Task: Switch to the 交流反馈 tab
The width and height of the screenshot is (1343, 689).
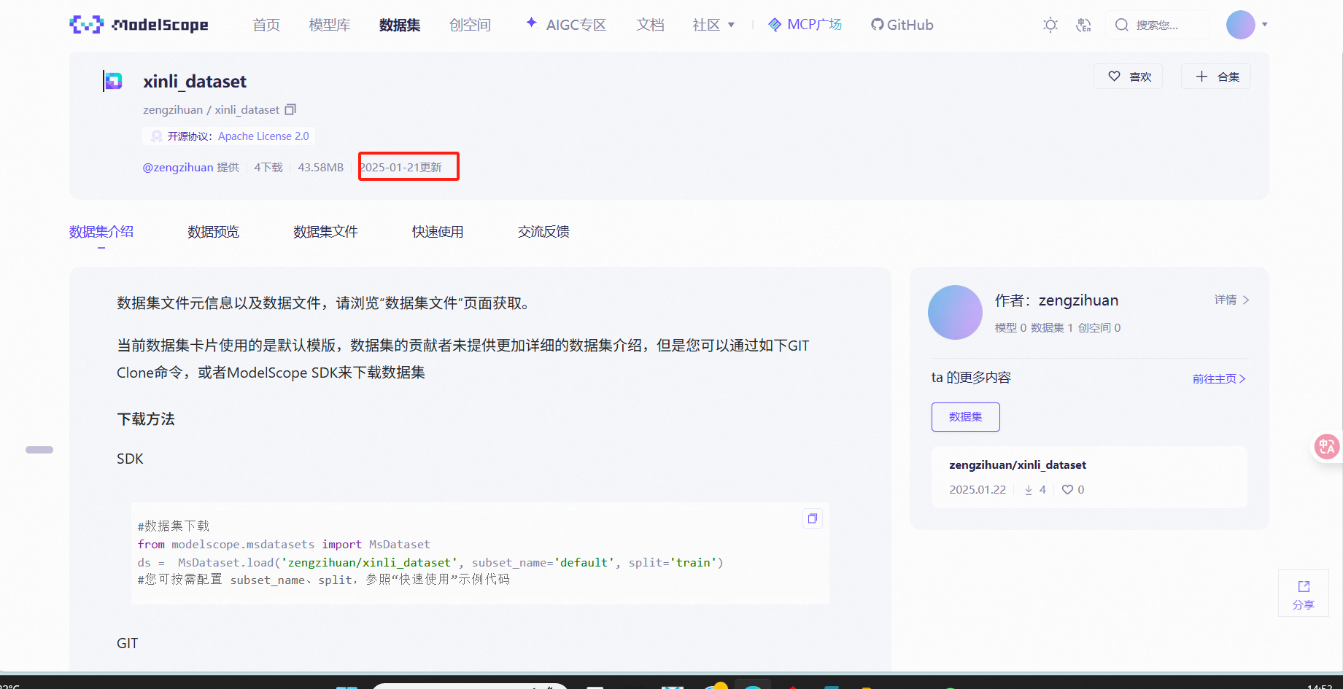Action: (543, 232)
